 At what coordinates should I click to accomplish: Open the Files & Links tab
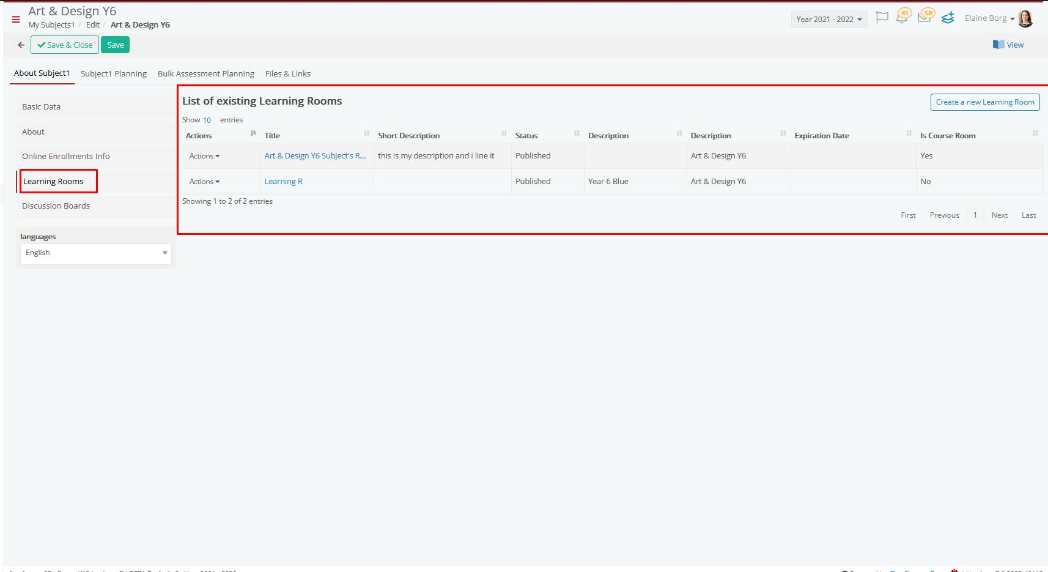pos(288,73)
